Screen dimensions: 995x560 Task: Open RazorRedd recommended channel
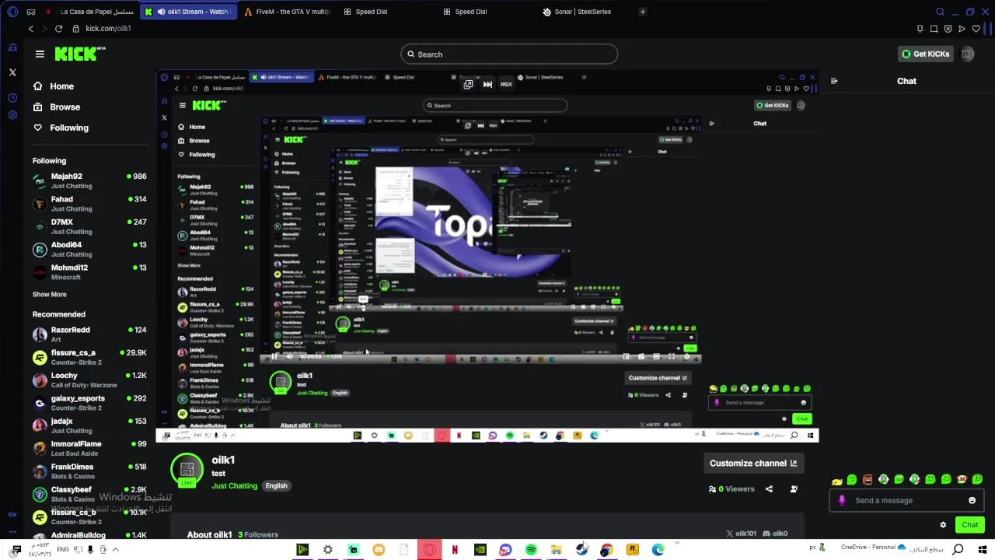[x=89, y=334]
